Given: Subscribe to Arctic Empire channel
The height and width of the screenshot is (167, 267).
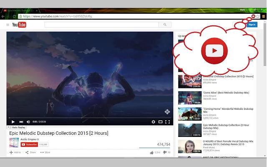Looking at the screenshot, I should coord(29,144).
